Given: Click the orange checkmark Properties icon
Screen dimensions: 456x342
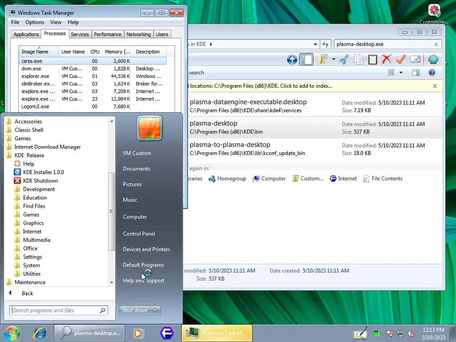Looking at the screenshot, I should click(401, 59).
